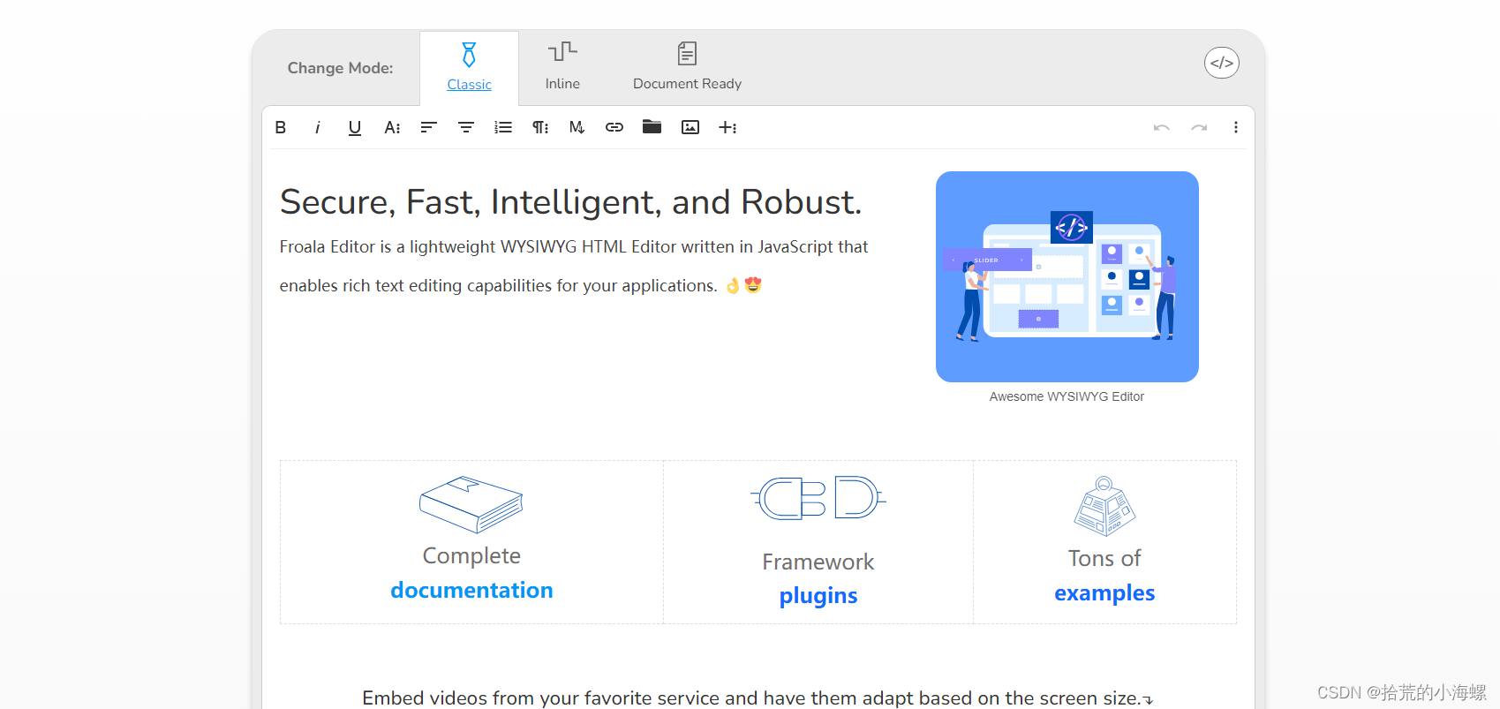Apply underline formatting
The image size is (1500, 709).
coord(355,127)
